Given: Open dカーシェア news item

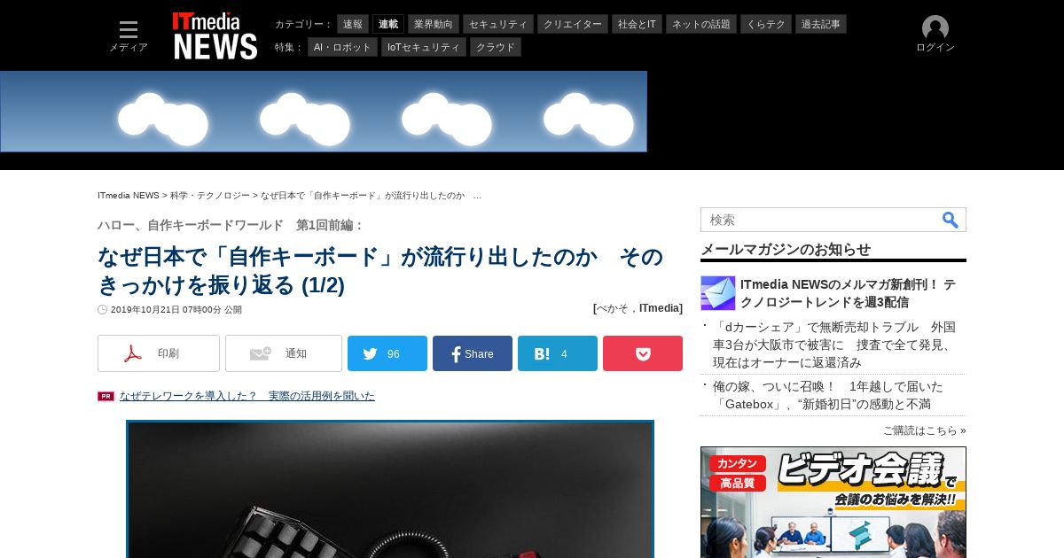Looking at the screenshot, I should (834, 345).
